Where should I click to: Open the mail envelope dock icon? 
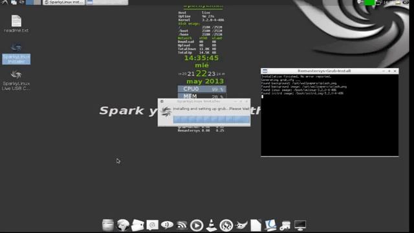coord(138,225)
